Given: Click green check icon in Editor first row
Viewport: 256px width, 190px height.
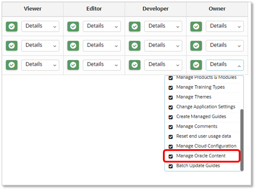Looking at the screenshot, I should [73, 26].
